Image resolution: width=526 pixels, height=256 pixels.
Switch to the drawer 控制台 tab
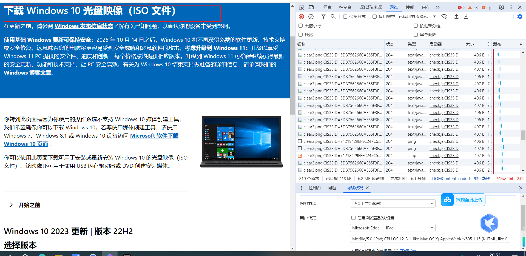(x=314, y=188)
